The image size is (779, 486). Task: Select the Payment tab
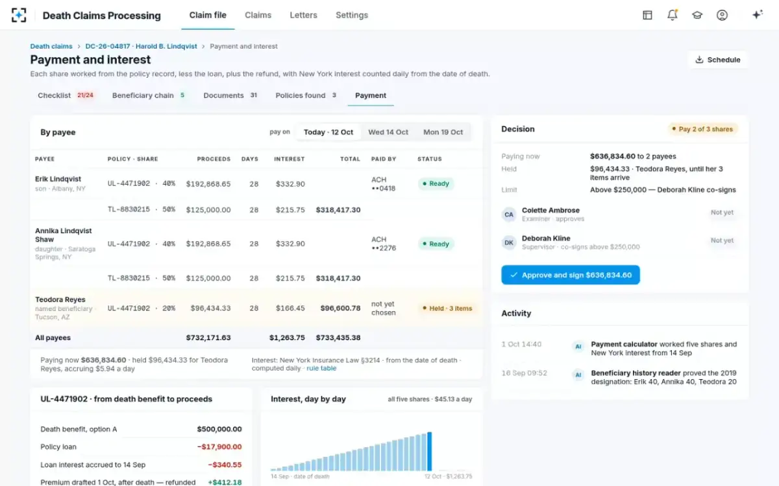click(371, 95)
